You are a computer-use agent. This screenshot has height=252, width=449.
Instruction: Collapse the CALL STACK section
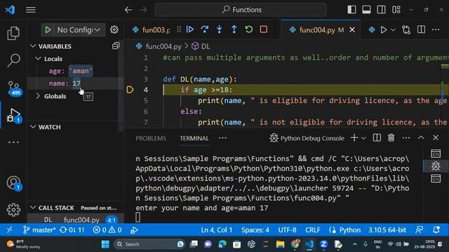[x=56, y=208]
